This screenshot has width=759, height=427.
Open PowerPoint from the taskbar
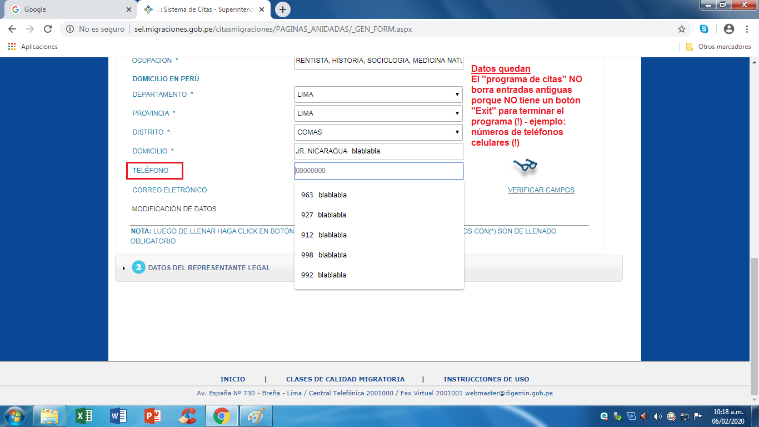[x=152, y=415]
